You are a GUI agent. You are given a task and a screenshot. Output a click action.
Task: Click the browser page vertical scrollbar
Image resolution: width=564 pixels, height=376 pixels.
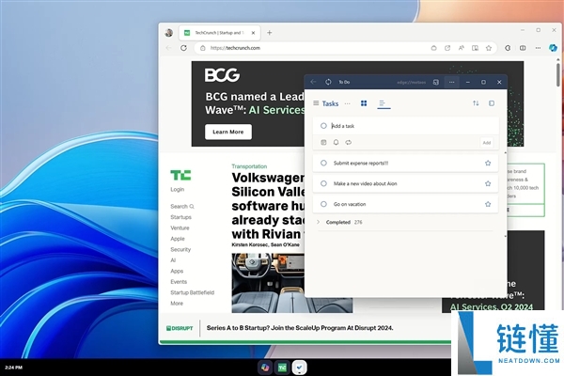[557, 74]
